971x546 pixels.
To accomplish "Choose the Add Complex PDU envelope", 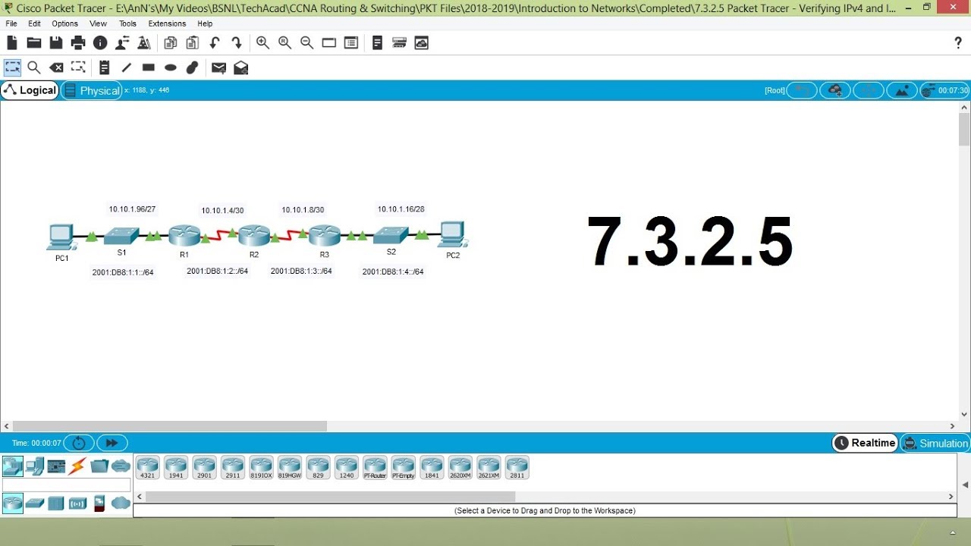I will tap(240, 67).
